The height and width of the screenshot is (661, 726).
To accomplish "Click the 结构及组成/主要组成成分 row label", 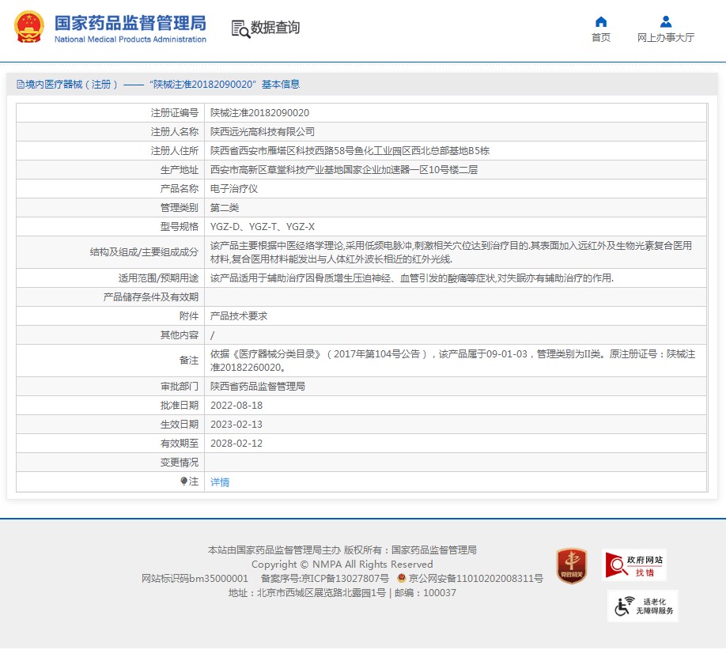I will pos(144,252).
